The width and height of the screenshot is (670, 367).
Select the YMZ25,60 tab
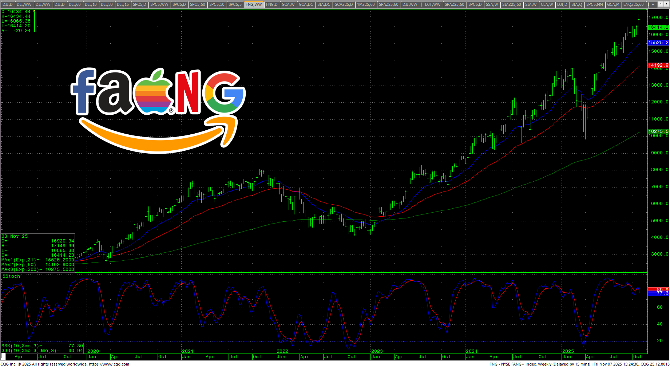365,4
